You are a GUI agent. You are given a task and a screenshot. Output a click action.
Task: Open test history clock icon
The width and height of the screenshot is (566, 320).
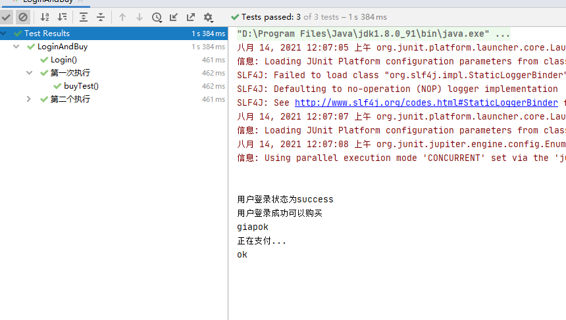pos(157,17)
